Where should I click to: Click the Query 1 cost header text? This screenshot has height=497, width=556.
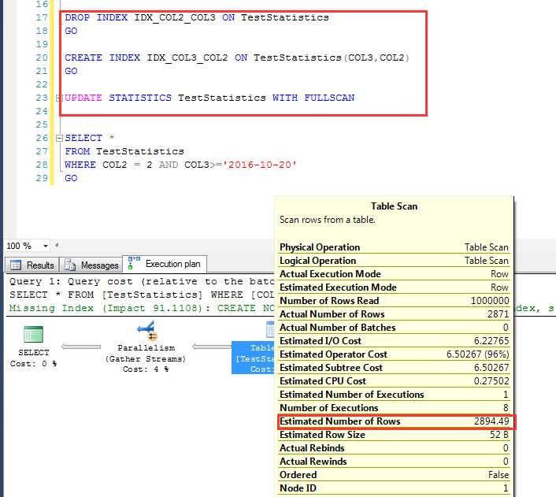click(x=142, y=281)
